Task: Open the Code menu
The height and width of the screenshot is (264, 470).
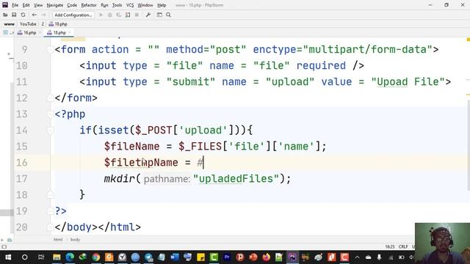Action: [72, 5]
